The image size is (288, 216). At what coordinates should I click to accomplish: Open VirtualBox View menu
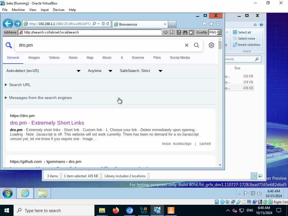[x=33, y=10]
